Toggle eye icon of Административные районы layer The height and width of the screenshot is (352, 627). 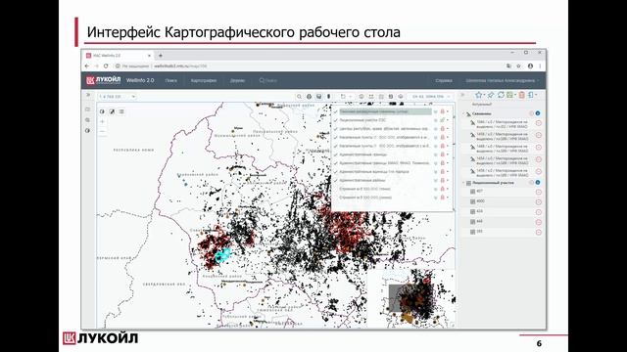tap(436, 180)
